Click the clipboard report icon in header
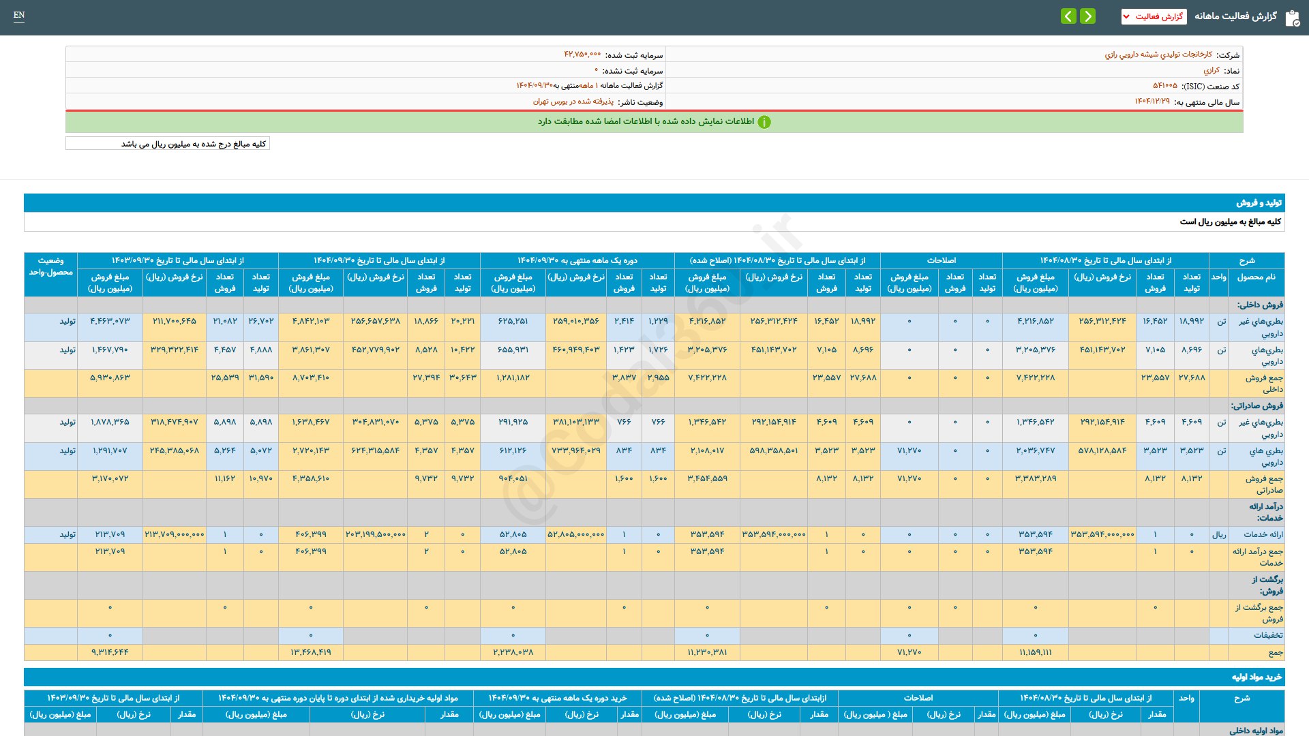 pyautogui.click(x=1291, y=18)
